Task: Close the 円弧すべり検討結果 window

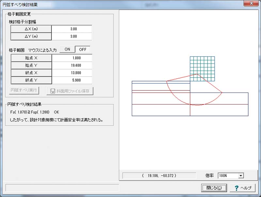Action: [x=251, y=3]
